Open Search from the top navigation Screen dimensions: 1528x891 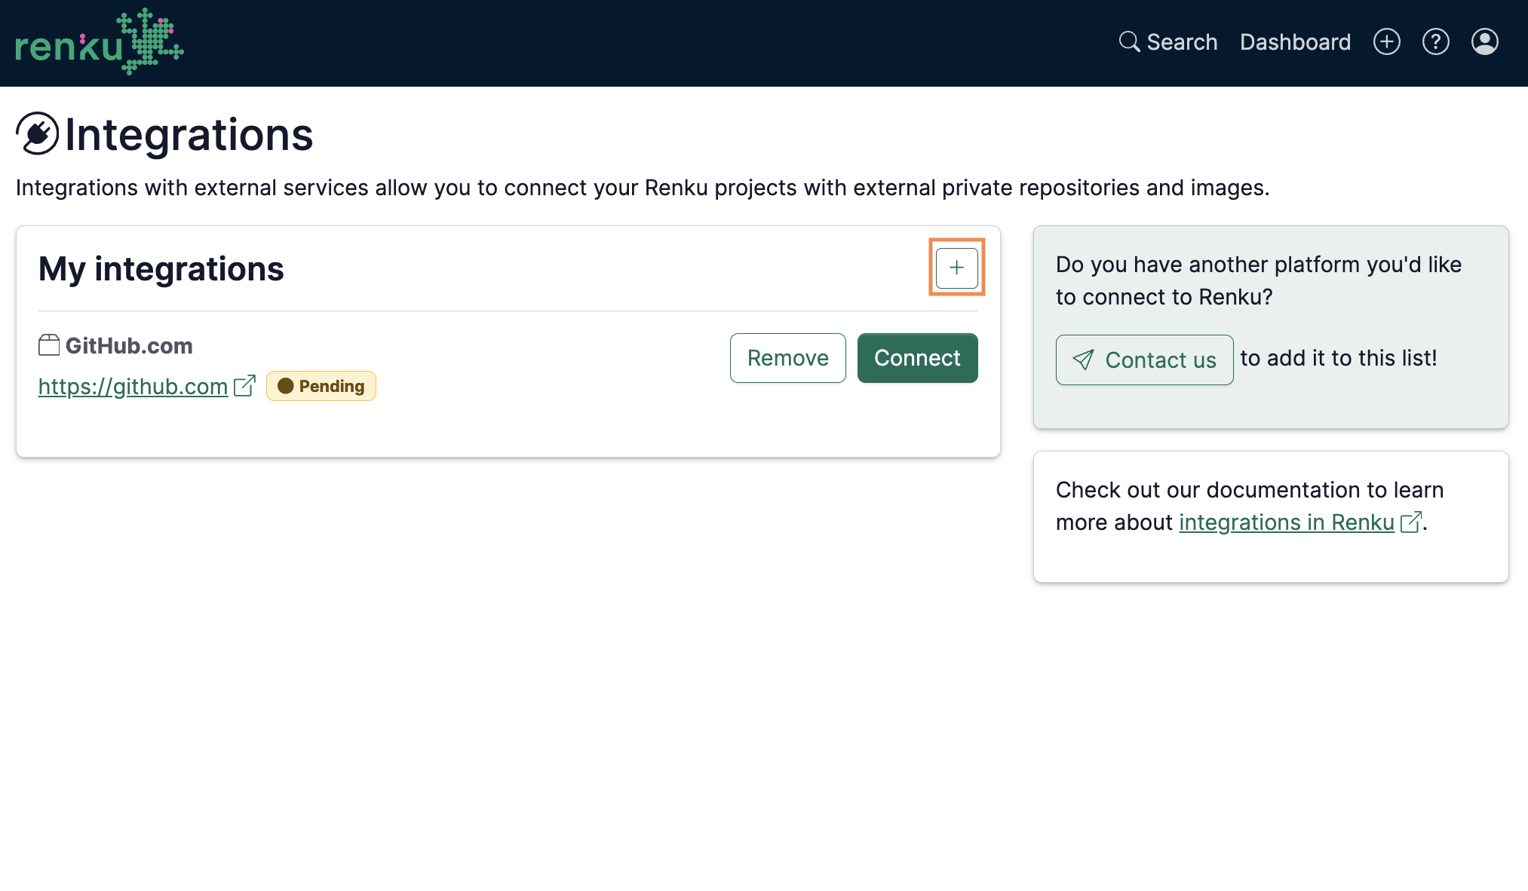[1168, 42]
